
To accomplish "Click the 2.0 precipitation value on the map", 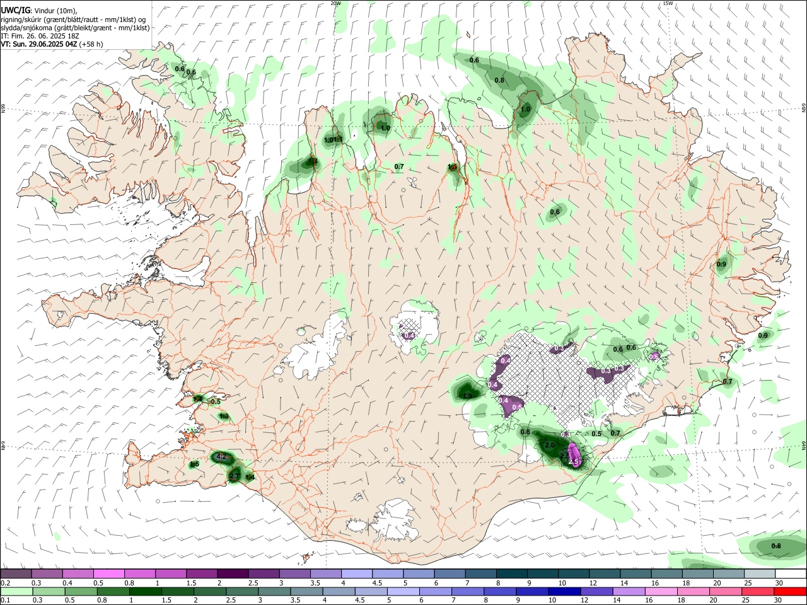I will (550, 445).
